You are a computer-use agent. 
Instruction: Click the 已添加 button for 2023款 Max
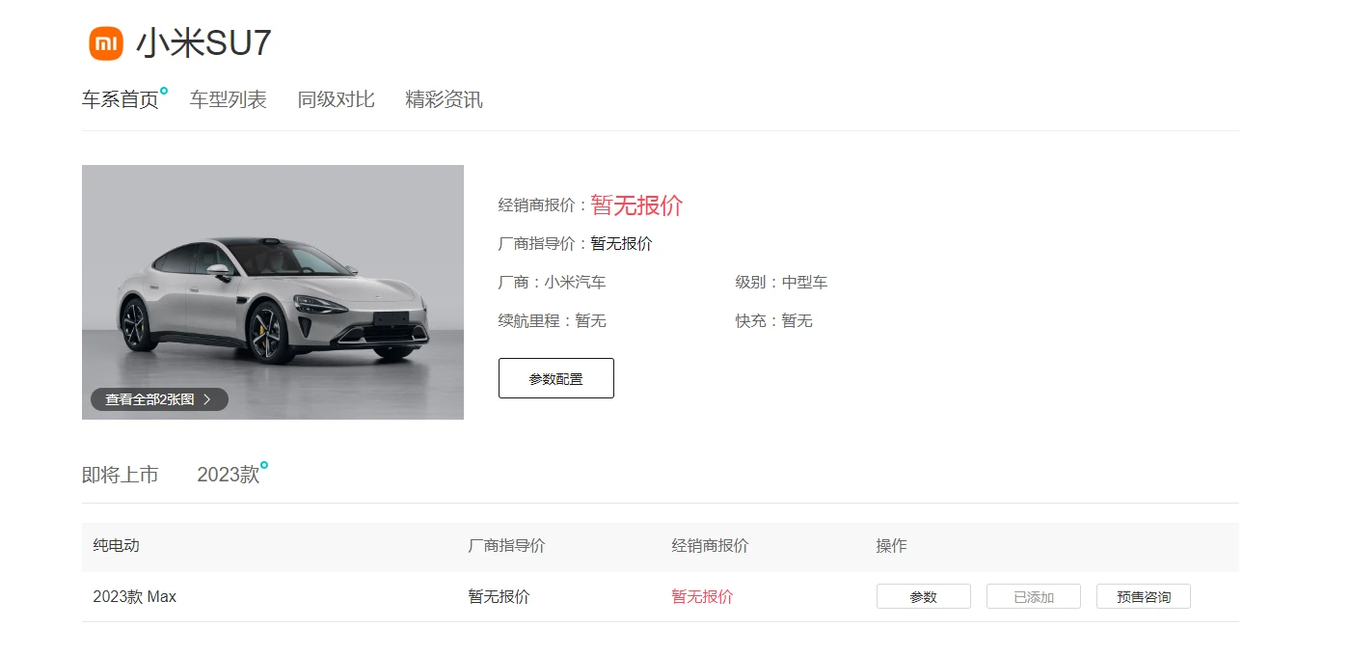pyautogui.click(x=1034, y=596)
